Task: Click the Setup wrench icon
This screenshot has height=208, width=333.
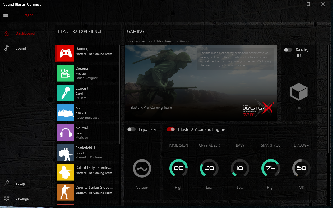Action: point(7,183)
